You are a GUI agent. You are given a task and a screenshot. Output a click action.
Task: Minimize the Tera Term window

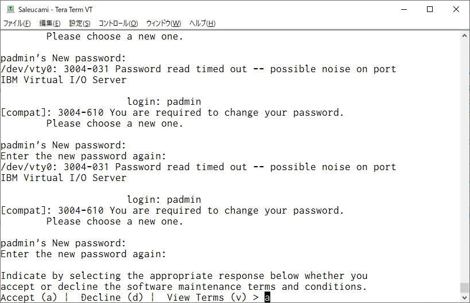(404, 9)
